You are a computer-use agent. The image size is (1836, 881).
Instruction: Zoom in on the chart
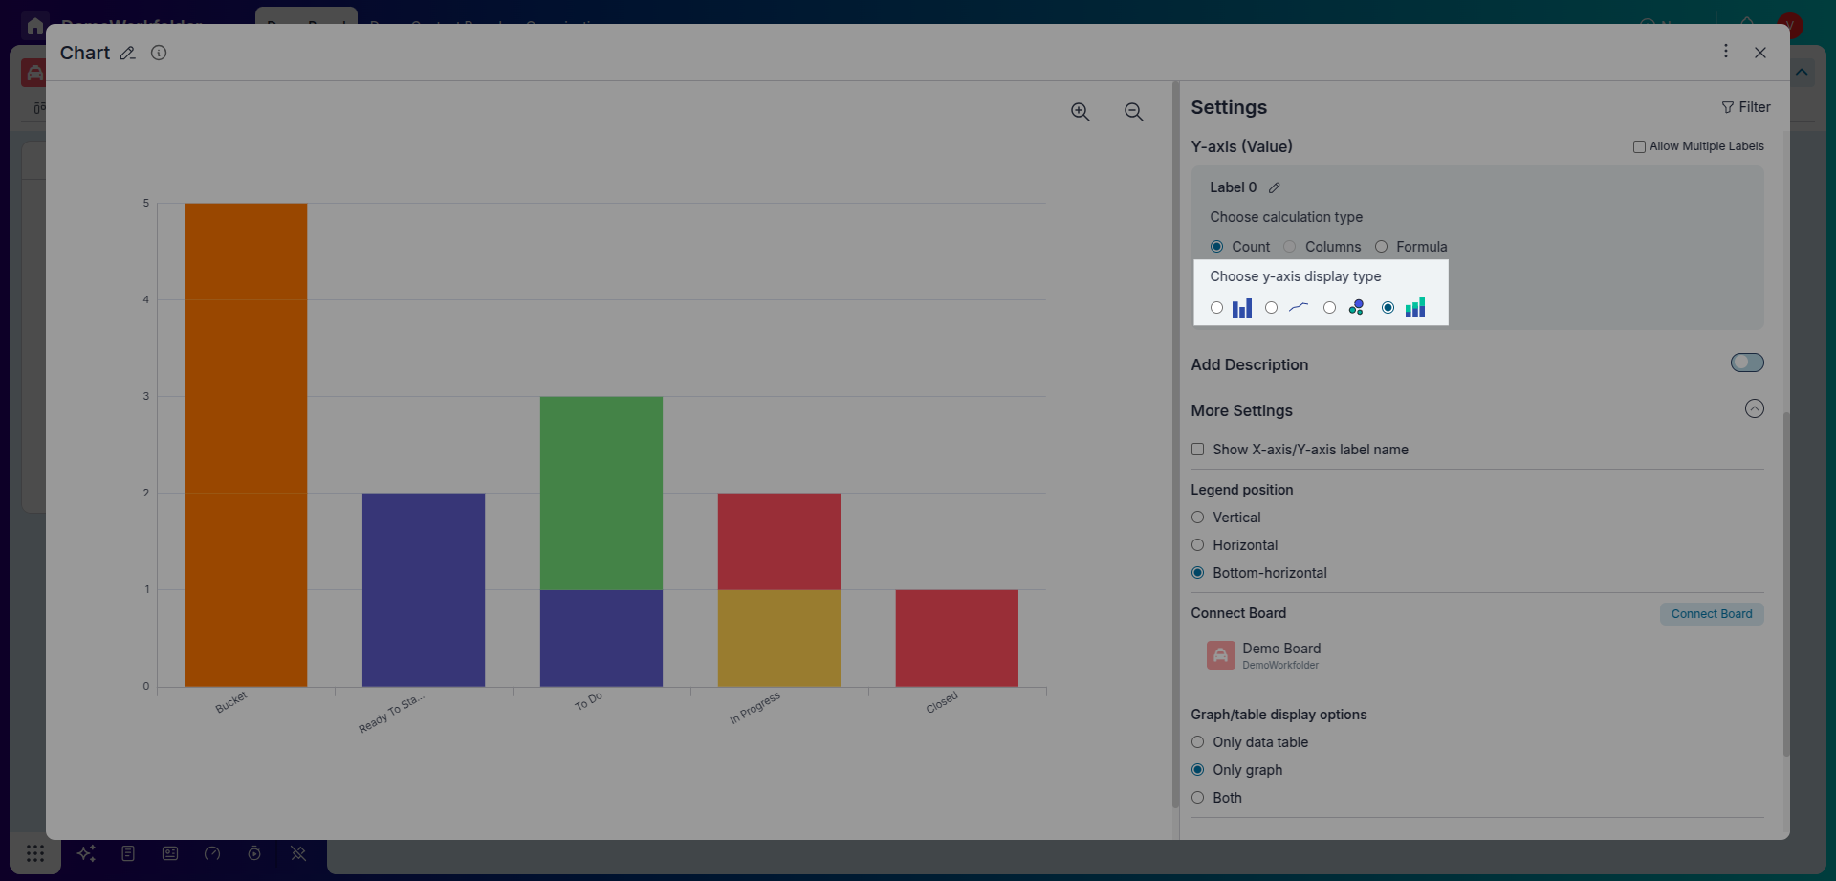point(1081,112)
